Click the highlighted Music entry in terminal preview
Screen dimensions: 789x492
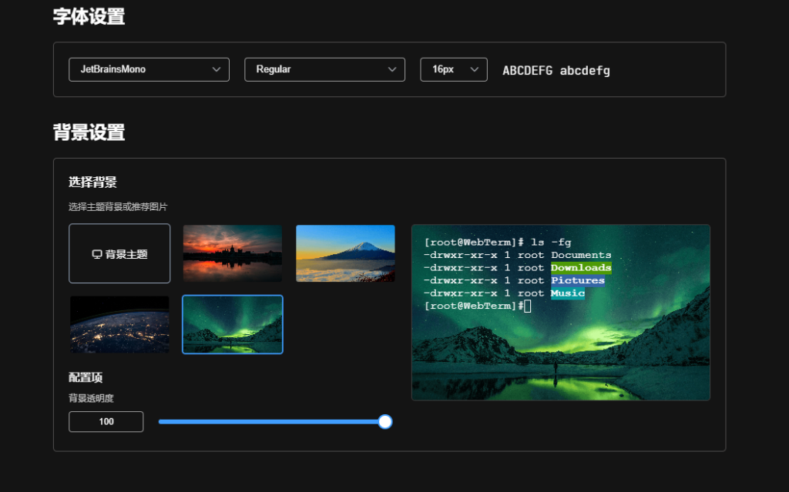568,293
